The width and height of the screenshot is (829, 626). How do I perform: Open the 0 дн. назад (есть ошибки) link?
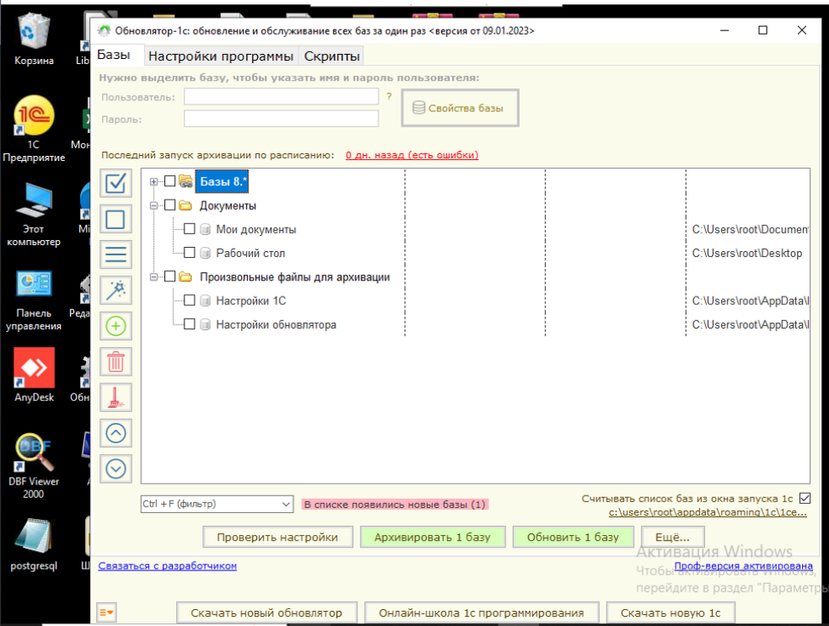point(412,155)
